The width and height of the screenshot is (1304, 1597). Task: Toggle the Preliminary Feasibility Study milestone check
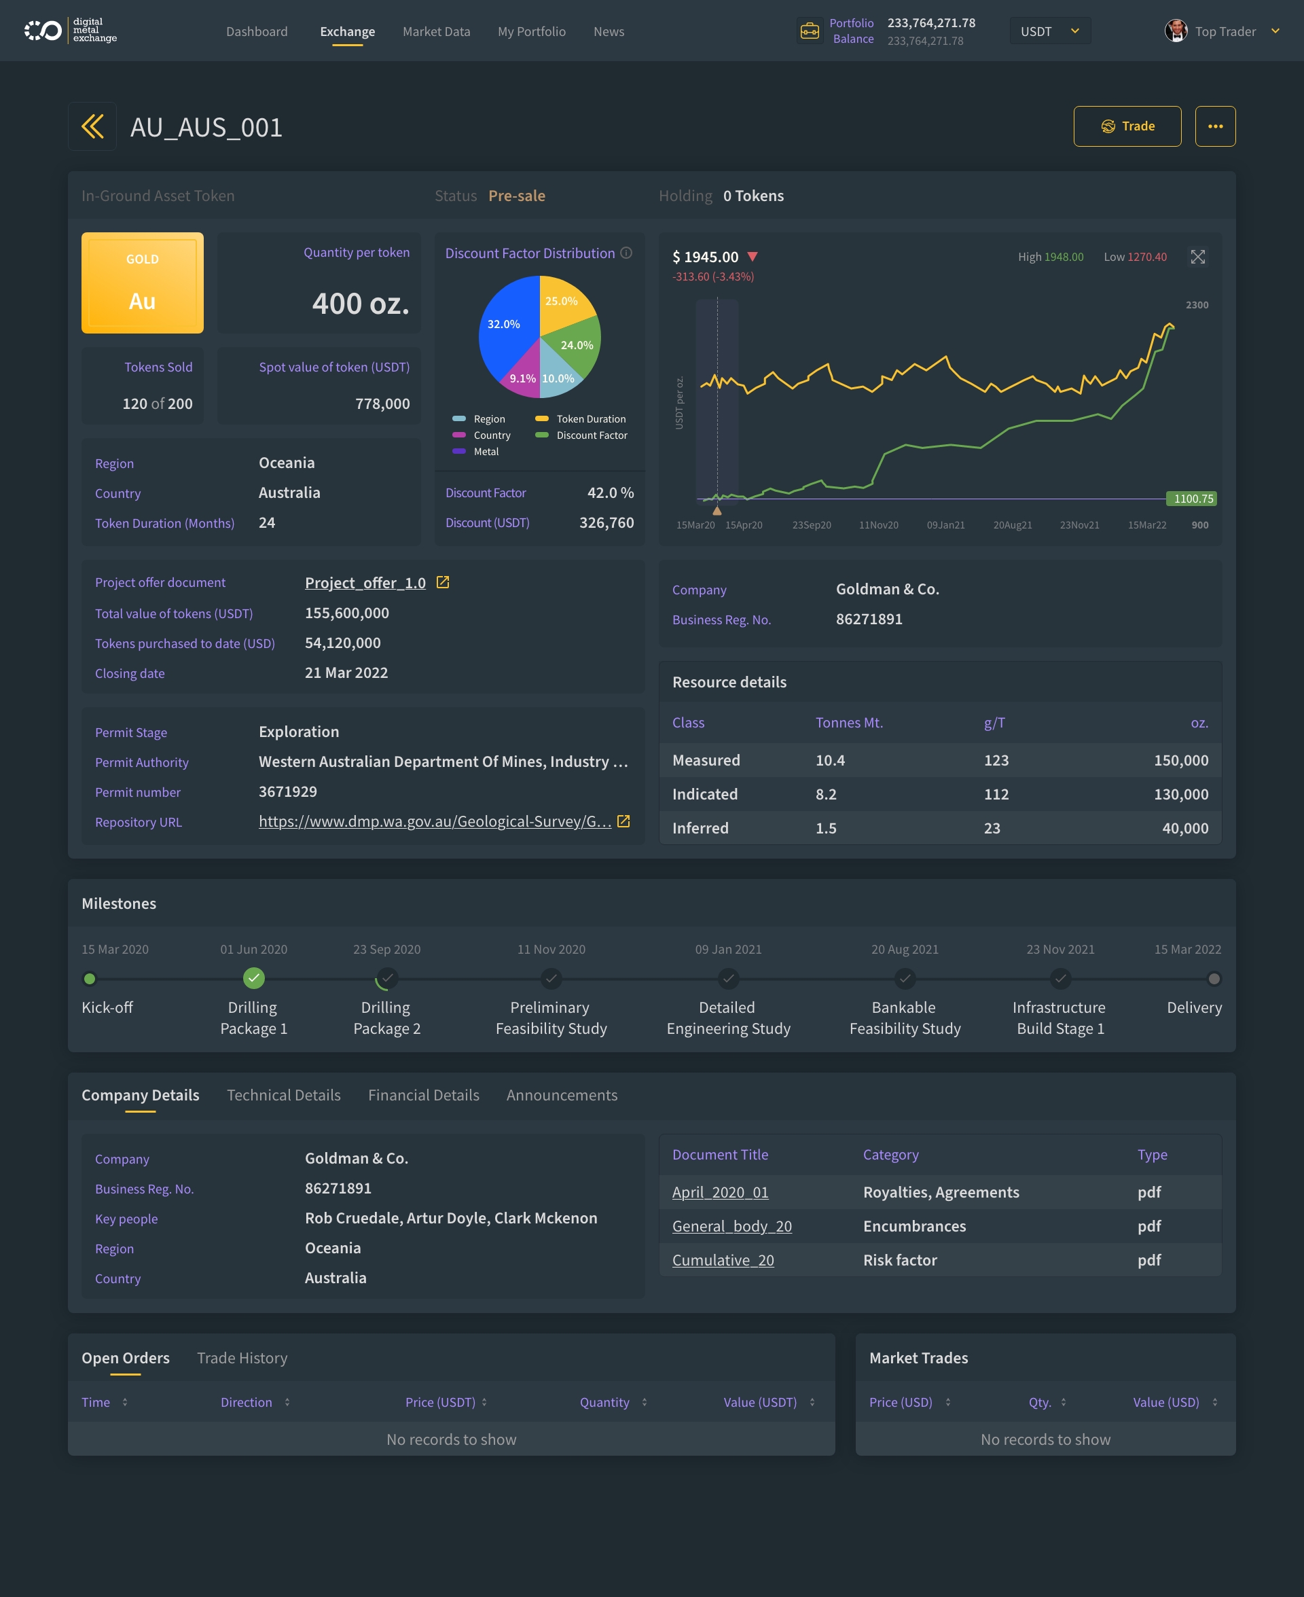pos(551,978)
